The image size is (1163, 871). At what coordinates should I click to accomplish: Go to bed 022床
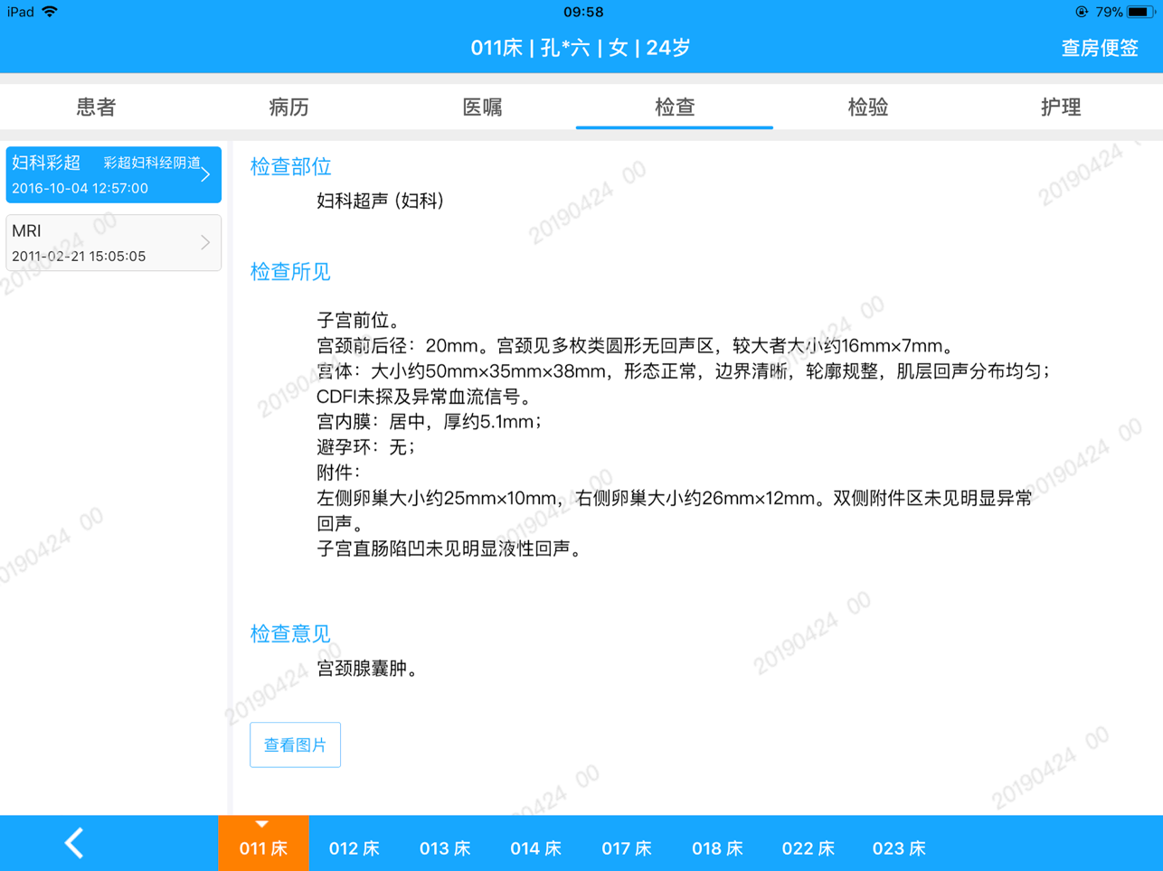pyautogui.click(x=808, y=848)
